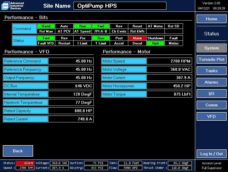Screen dimensions: 228x172
Task: Toggle the AT PCV command bit
Action: (x=64, y=31)
